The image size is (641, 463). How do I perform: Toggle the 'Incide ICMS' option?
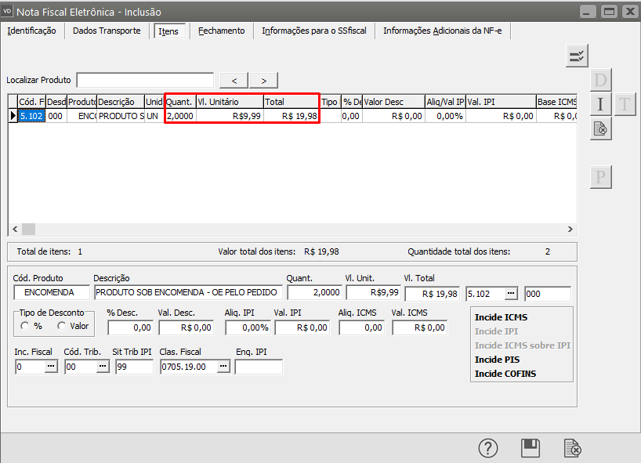coord(501,317)
